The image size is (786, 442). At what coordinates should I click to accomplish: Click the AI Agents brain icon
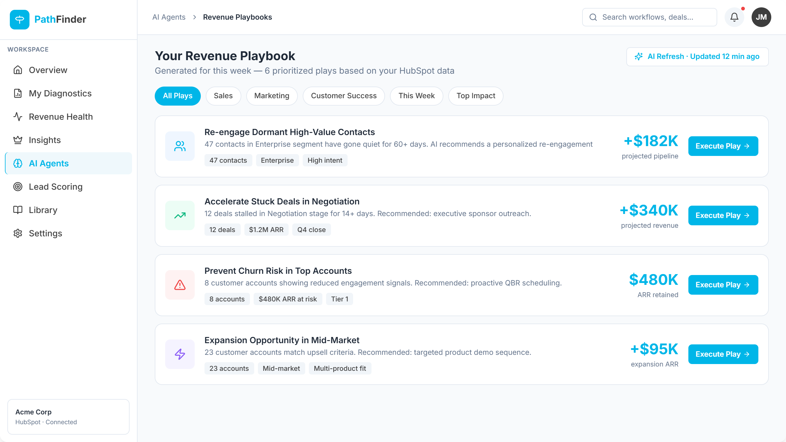click(x=18, y=163)
